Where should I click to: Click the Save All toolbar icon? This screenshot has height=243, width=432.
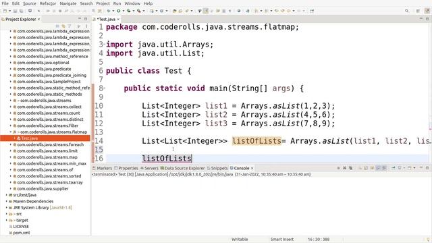coord(21,11)
